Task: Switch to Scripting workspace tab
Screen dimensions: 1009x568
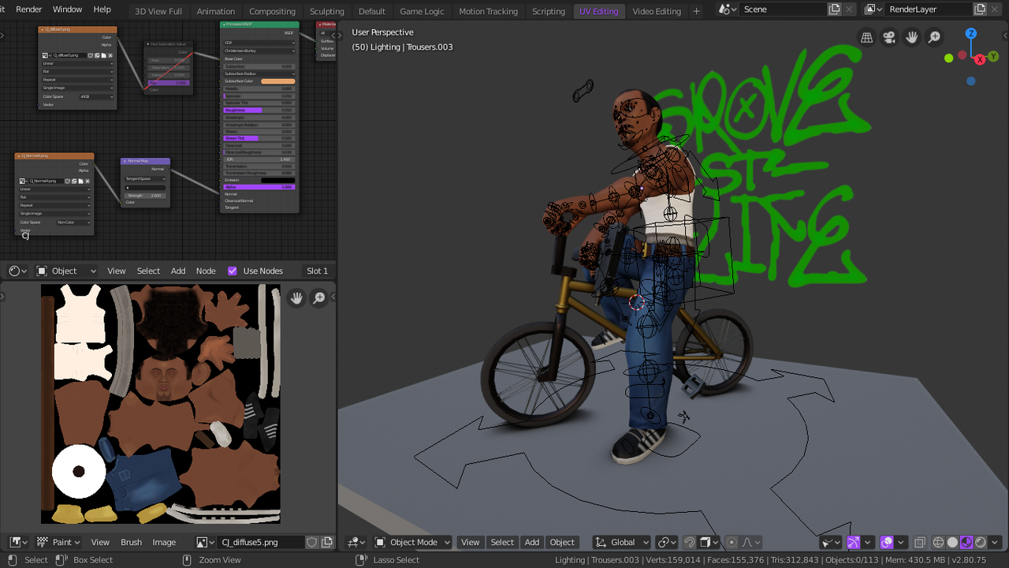Action: (x=549, y=11)
